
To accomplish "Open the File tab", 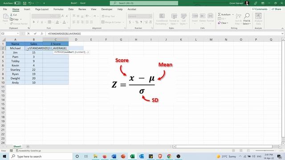I will point(5,9).
